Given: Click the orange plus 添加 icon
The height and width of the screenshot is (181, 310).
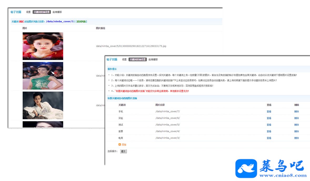Looking at the screenshot, I should click(x=120, y=144).
